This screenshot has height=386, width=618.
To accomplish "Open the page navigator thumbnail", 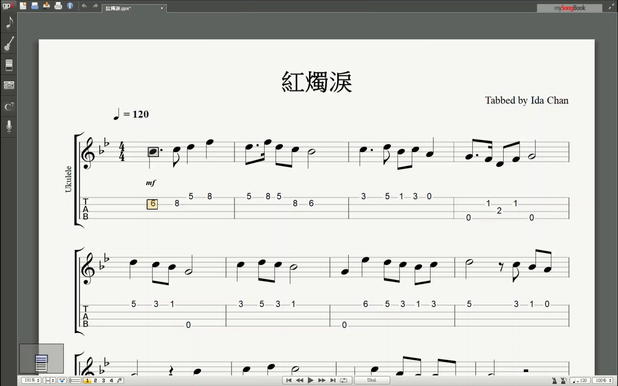I will click(x=41, y=359).
